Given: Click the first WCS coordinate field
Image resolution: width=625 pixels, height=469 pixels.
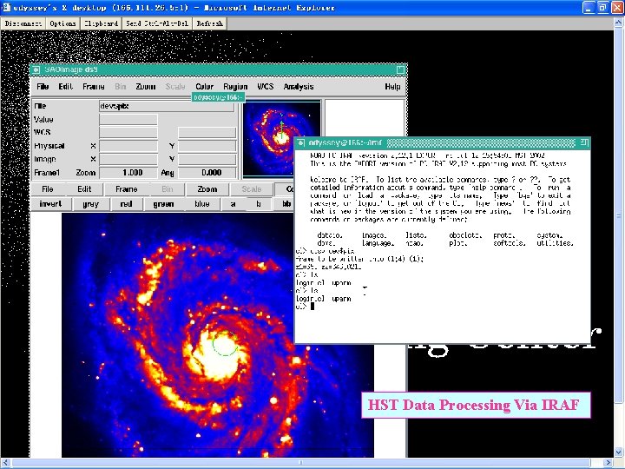Looking at the screenshot, I should pyautogui.click(x=128, y=132).
